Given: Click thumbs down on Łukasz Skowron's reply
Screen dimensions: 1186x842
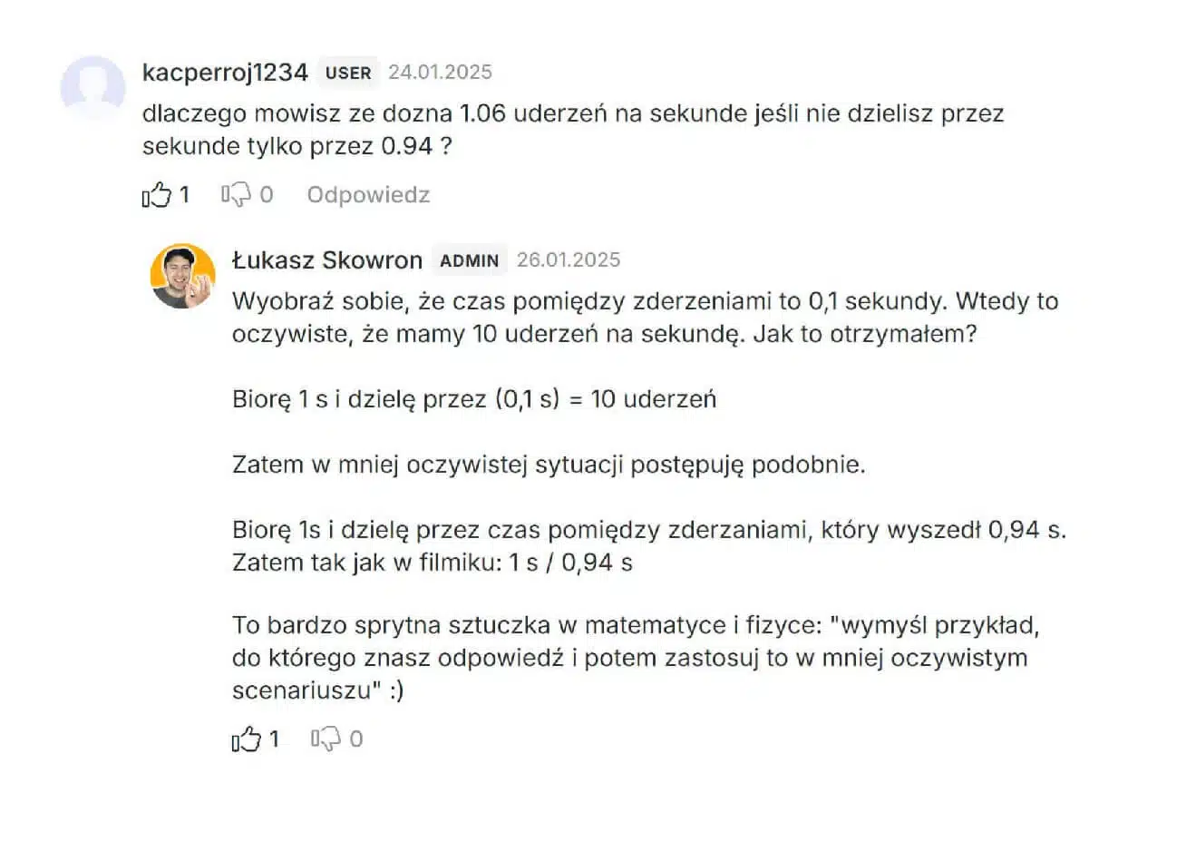Looking at the screenshot, I should pyautogui.click(x=326, y=739).
